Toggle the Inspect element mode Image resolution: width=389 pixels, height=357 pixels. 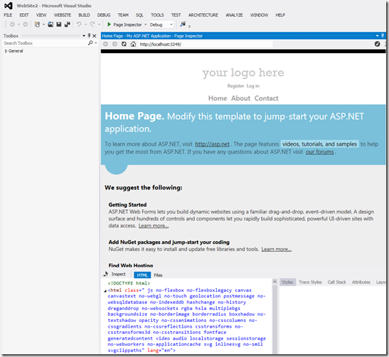115,274
